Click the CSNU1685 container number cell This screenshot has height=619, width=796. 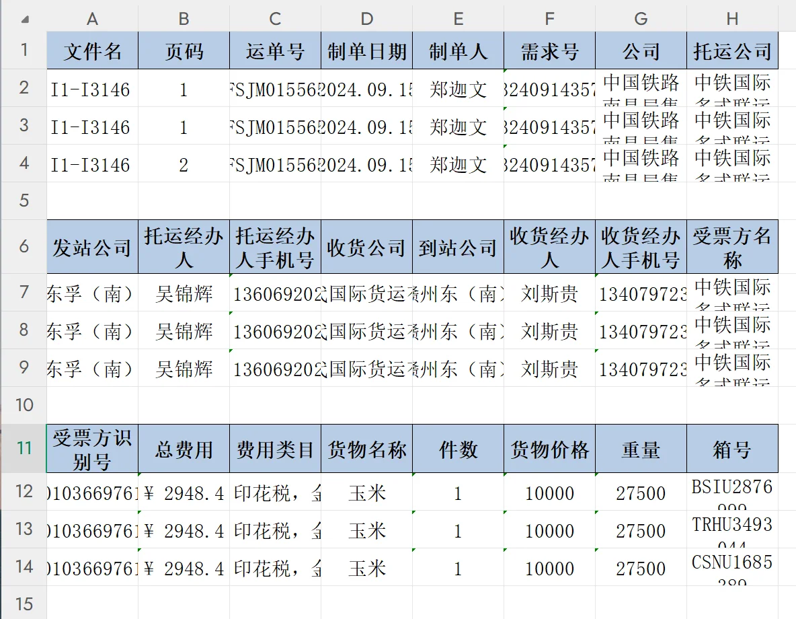(732, 566)
